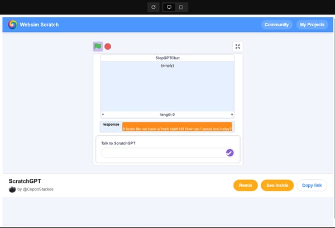Open the Community page
335x228 pixels.
[277, 25]
